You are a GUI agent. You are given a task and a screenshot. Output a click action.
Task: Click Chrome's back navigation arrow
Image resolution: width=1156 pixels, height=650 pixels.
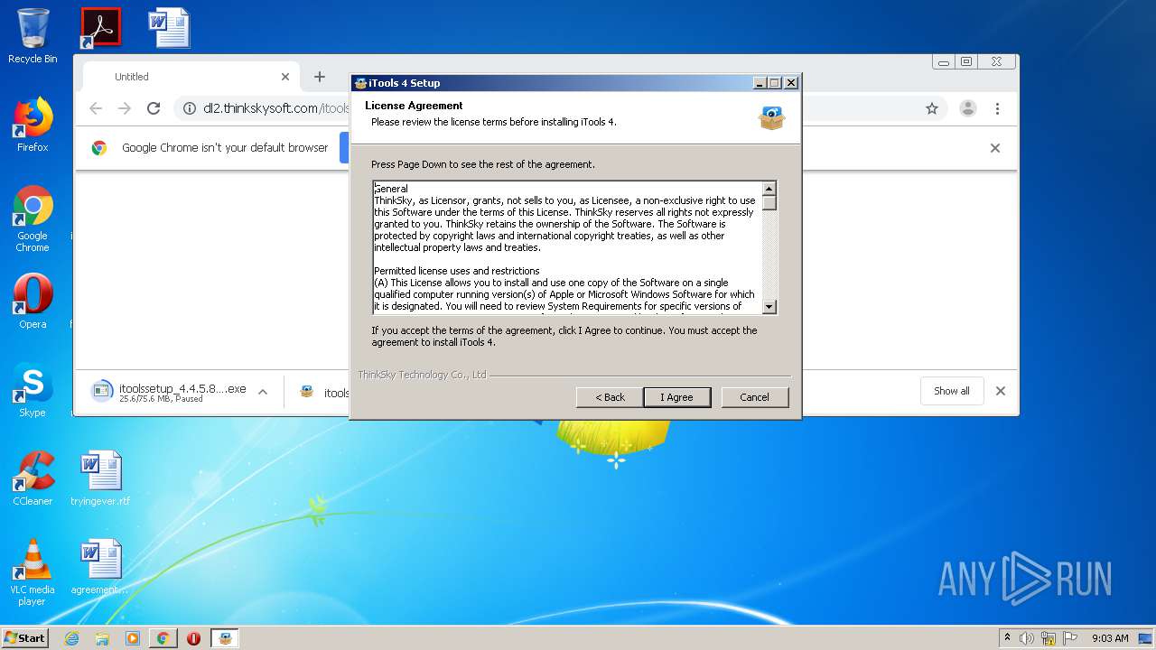pos(96,108)
